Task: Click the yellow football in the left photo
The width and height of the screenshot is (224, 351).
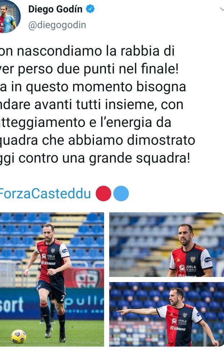Action: tap(18, 336)
